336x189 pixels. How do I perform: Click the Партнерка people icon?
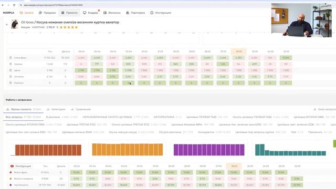click(x=128, y=13)
